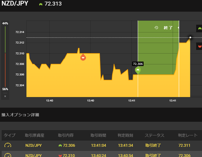Click the 終了 label in green zone
Viewport: 202px width, 157px height.
point(168,28)
